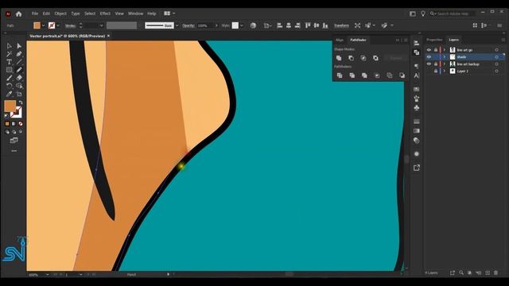Viewport: 509px width, 286px height.
Task: Hide the shade layer
Action: pyautogui.click(x=429, y=57)
